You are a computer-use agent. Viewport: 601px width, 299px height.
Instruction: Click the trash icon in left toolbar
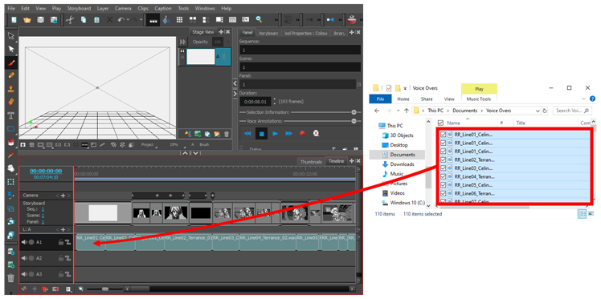click(x=10, y=277)
